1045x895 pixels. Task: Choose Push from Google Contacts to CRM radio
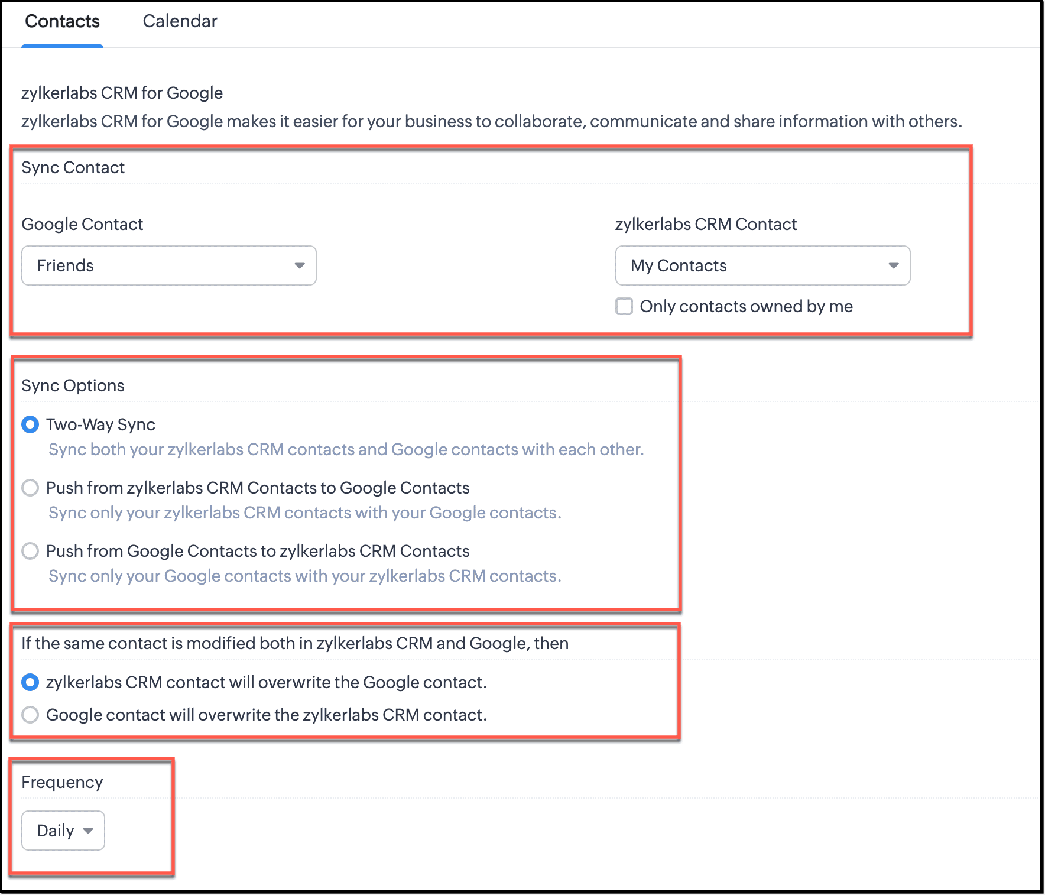[x=30, y=551]
